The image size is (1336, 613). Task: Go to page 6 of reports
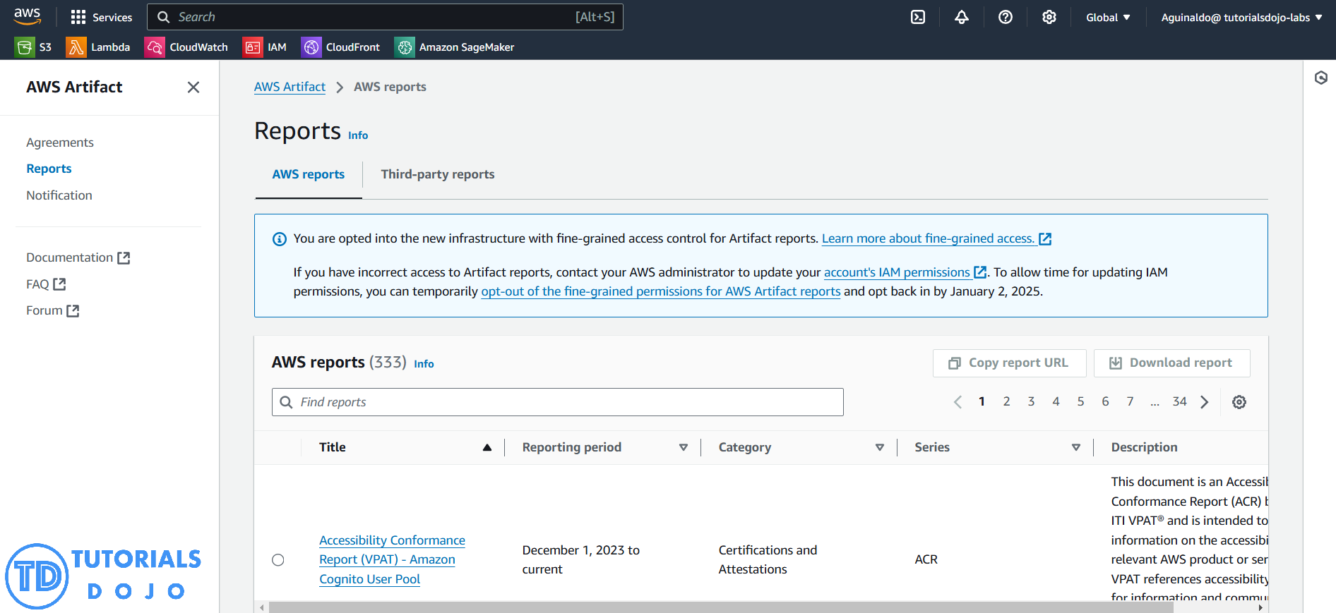(x=1105, y=401)
